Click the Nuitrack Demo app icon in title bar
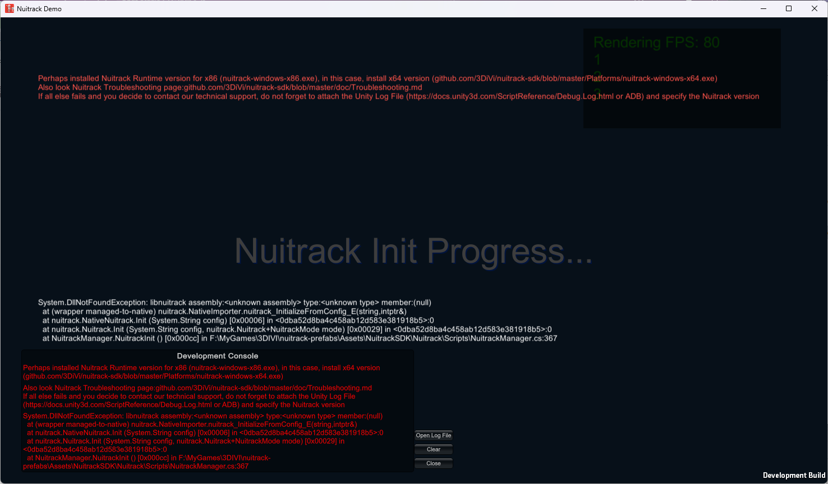This screenshot has width=828, height=484. tap(10, 8)
